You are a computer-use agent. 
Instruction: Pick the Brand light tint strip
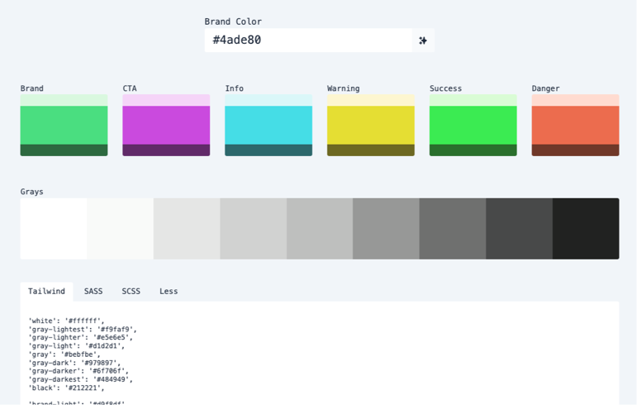tap(64, 100)
